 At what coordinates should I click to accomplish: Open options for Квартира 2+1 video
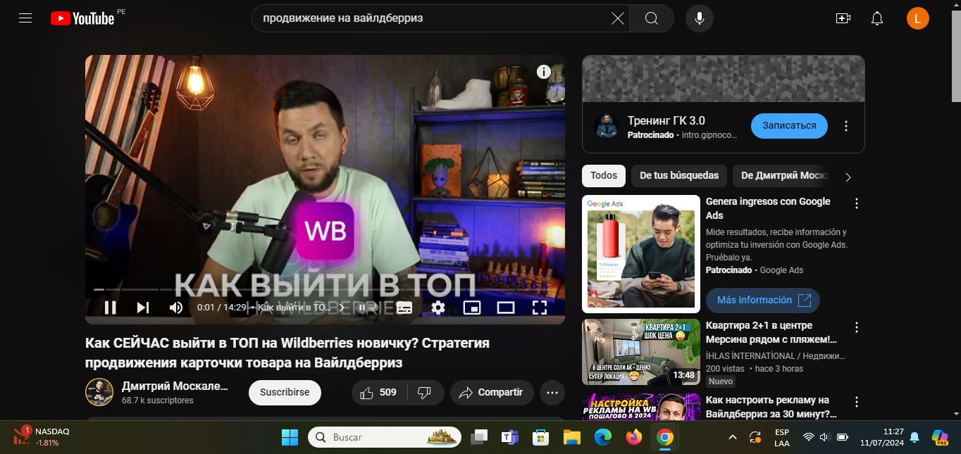click(x=857, y=328)
